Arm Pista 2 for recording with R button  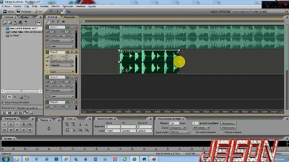click(x=76, y=52)
